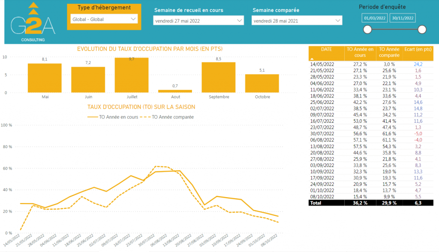Toggle the TO Année en cours legend item
This screenshot has width=439, height=252.
coord(114,116)
